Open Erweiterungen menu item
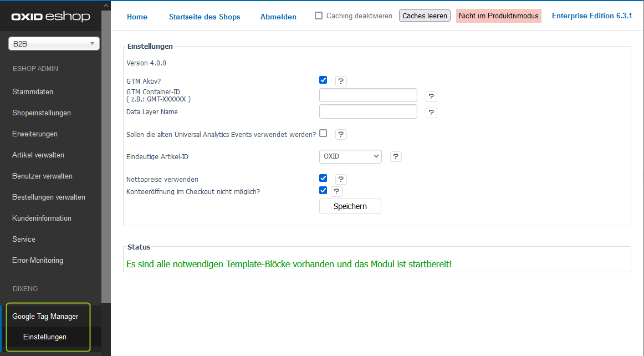The image size is (644, 356). [x=35, y=134]
